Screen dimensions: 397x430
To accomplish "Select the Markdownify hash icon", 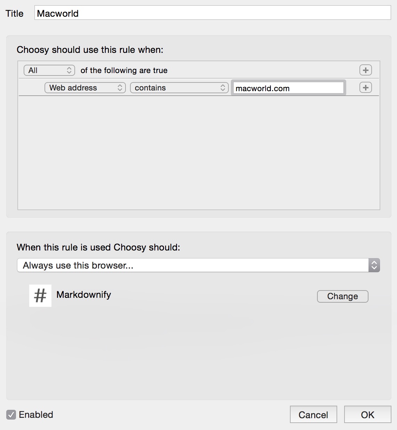I will click(x=40, y=296).
